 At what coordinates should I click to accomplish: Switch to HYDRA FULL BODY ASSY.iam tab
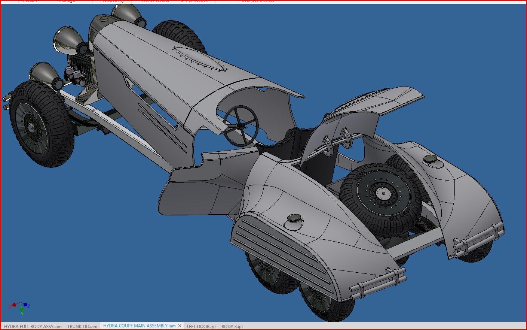33,326
